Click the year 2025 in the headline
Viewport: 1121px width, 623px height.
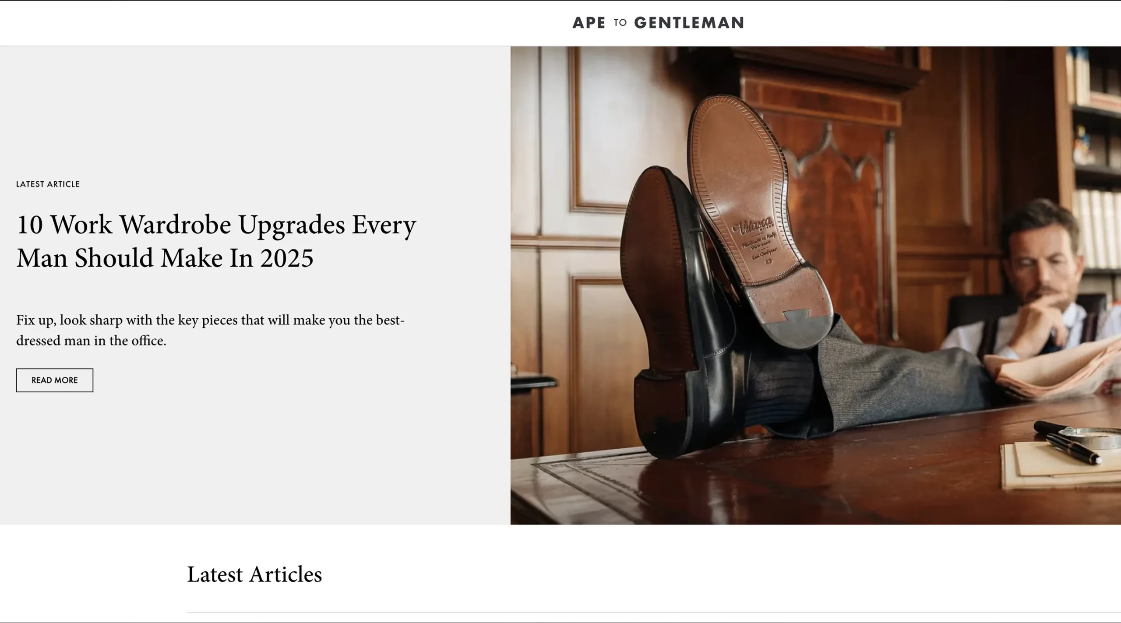tap(287, 258)
